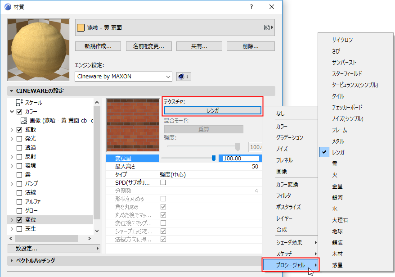Enable the 霧 channel checkbox
The height and width of the screenshot is (277, 395).
(19, 175)
